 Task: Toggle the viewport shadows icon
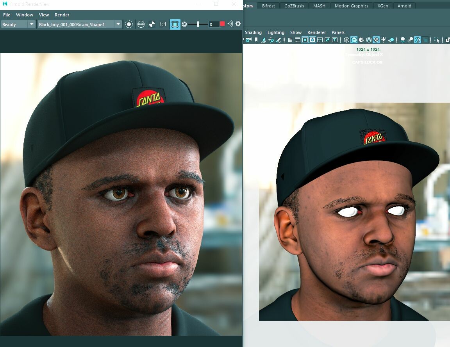(391, 40)
